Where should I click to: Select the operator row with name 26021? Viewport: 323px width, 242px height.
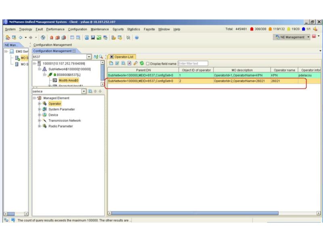pos(214,81)
